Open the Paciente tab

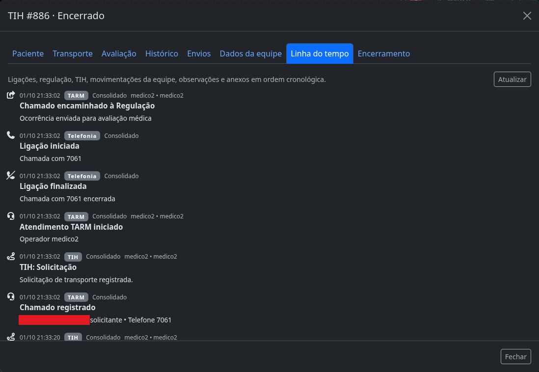coord(28,53)
